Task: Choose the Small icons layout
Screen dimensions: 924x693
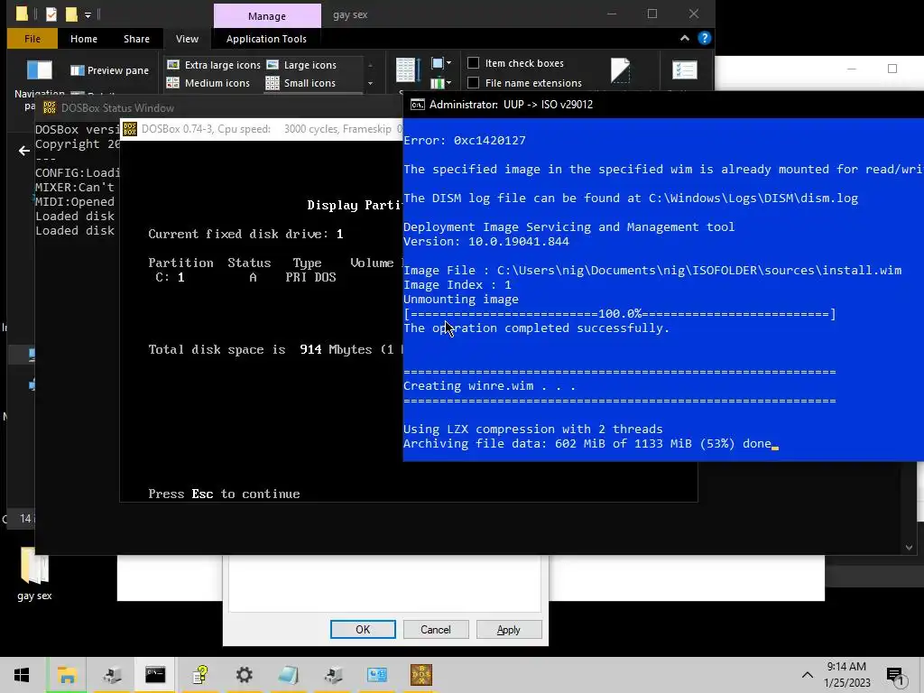Action: click(300, 83)
